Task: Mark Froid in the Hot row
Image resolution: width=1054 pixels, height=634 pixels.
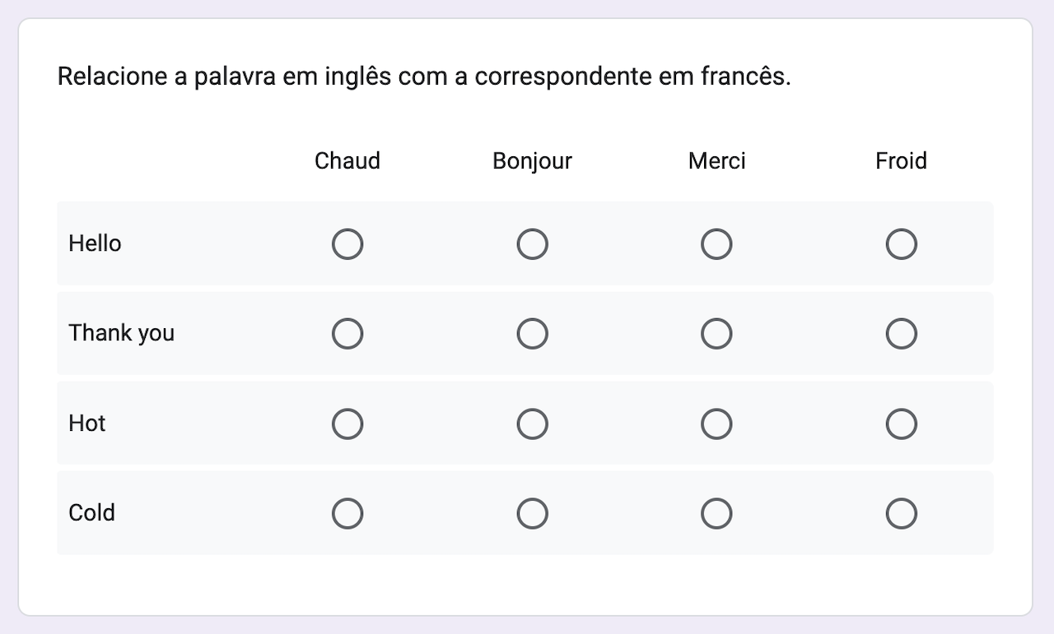Action: point(901,423)
